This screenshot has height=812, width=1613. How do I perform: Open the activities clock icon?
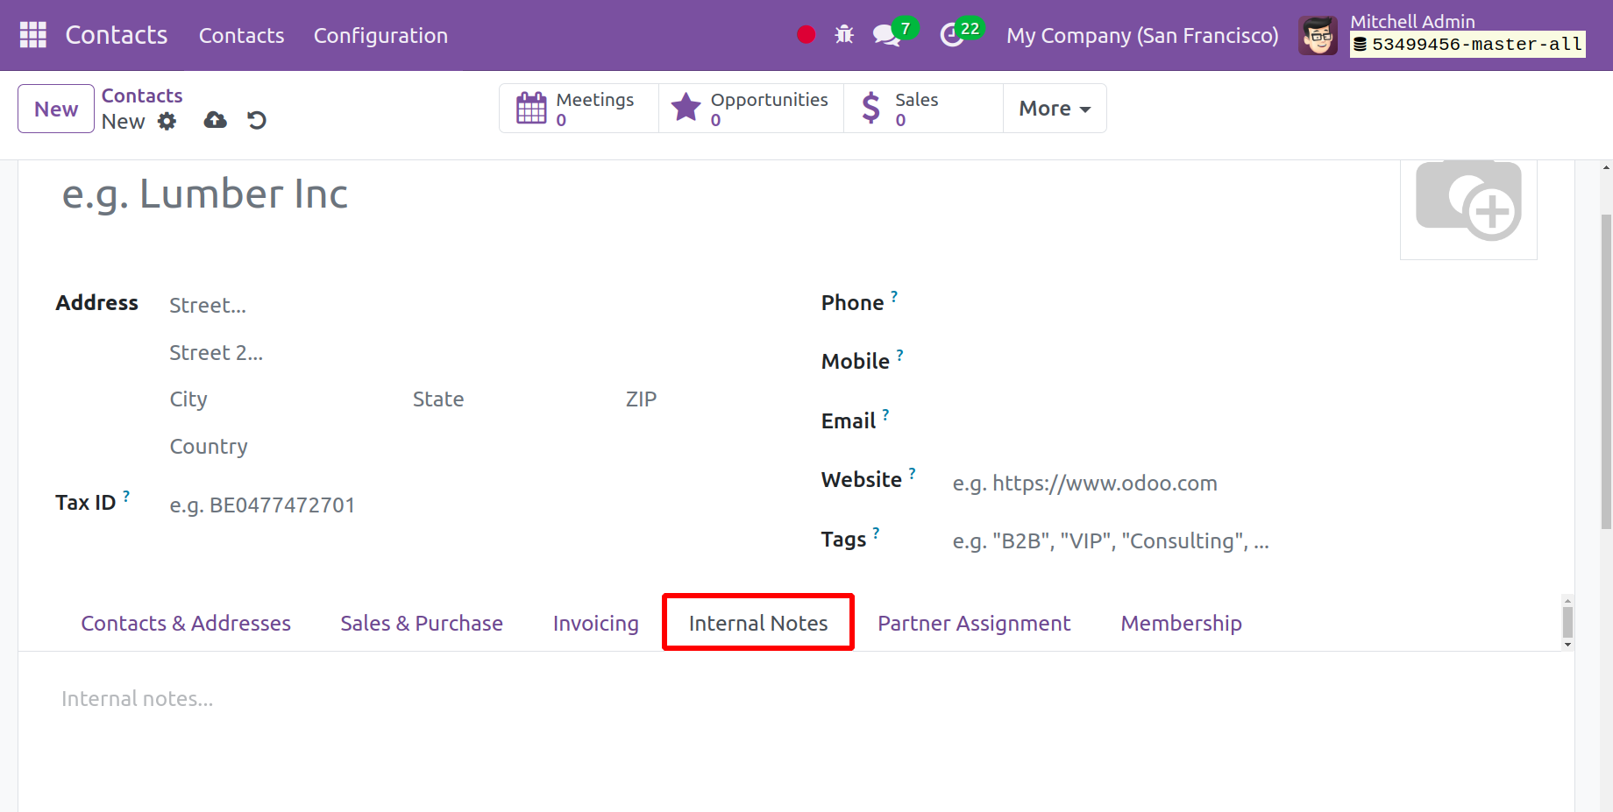point(953,35)
